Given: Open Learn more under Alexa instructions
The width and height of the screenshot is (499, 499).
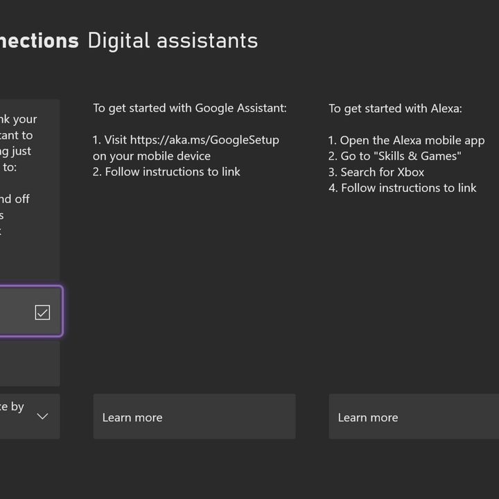Looking at the screenshot, I should click(x=414, y=417).
